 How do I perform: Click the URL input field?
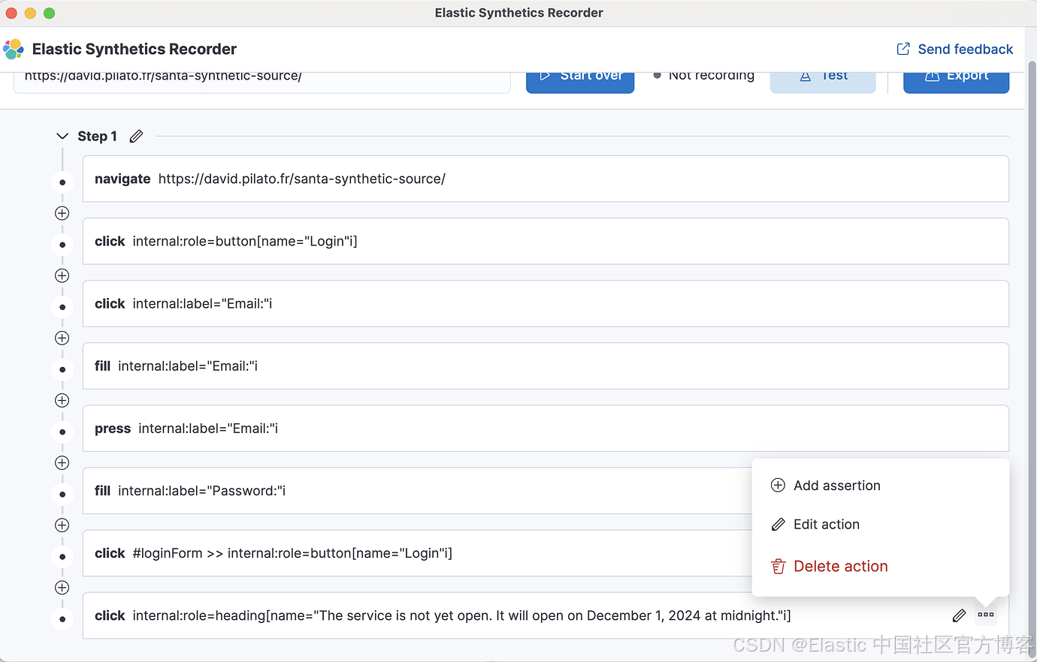point(262,81)
